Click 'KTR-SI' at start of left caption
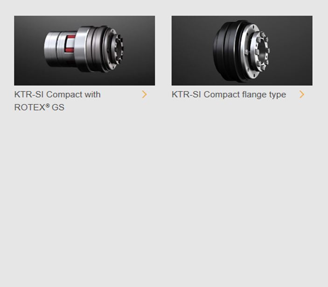The width and height of the screenshot is (328, 287). (29, 94)
